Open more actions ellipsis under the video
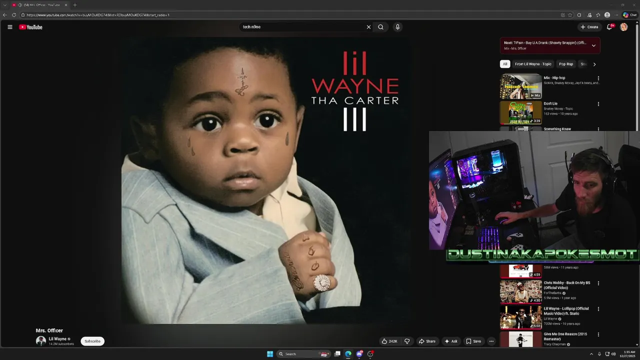 click(491, 341)
